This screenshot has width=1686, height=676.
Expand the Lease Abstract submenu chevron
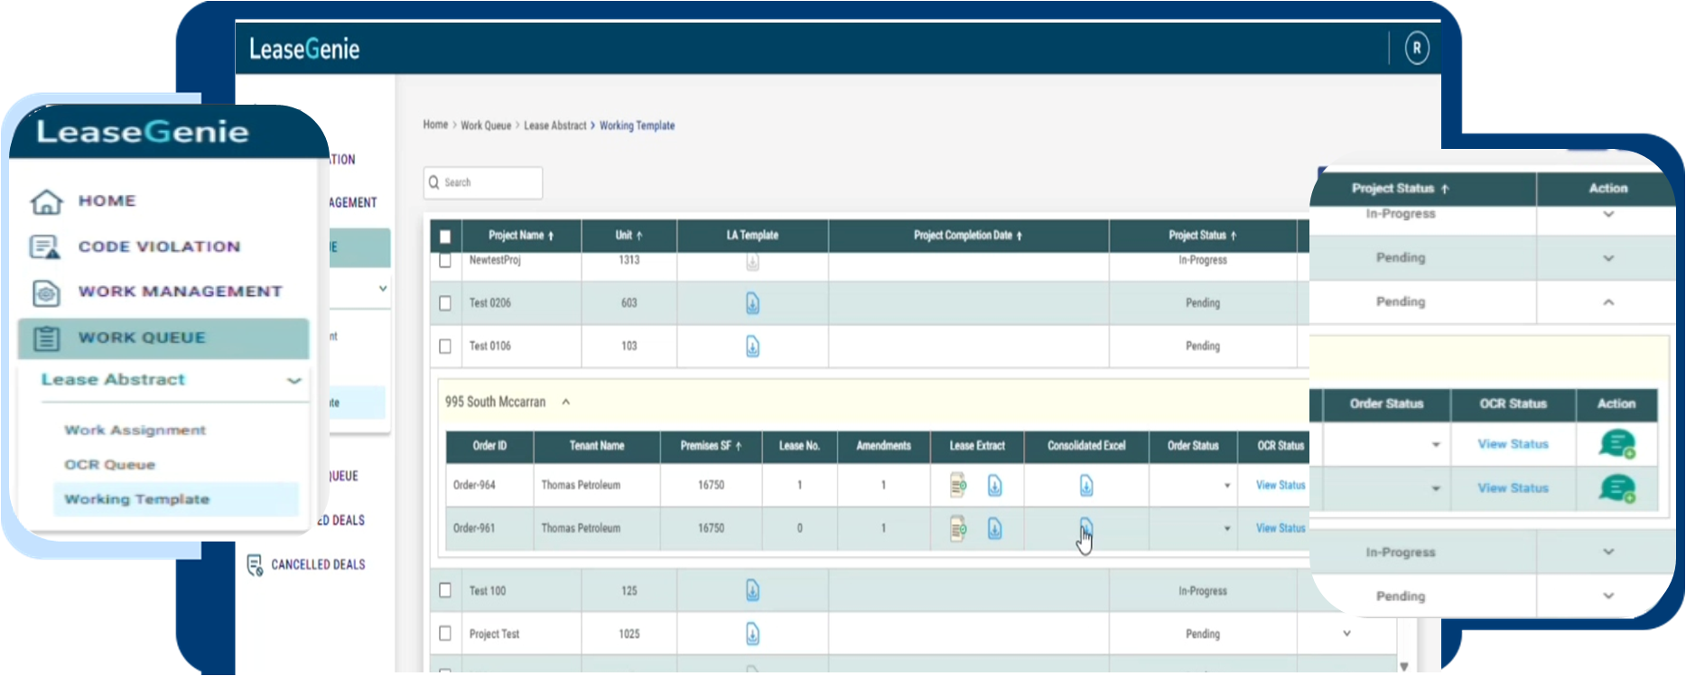(x=293, y=381)
